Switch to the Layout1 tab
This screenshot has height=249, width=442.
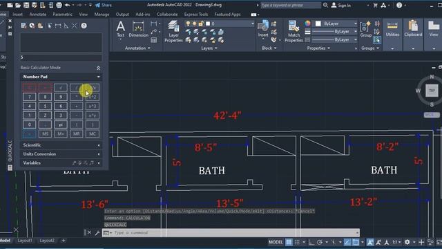pos(25,241)
